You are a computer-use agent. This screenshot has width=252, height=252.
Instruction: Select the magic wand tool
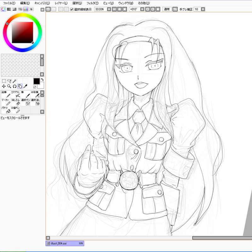(x=14, y=81)
